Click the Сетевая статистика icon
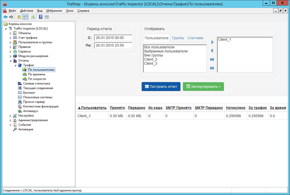Viewport: 290px width, 195px height. 20,83
